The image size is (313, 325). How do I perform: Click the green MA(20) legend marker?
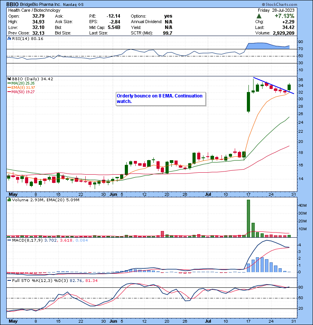(x=9, y=83)
